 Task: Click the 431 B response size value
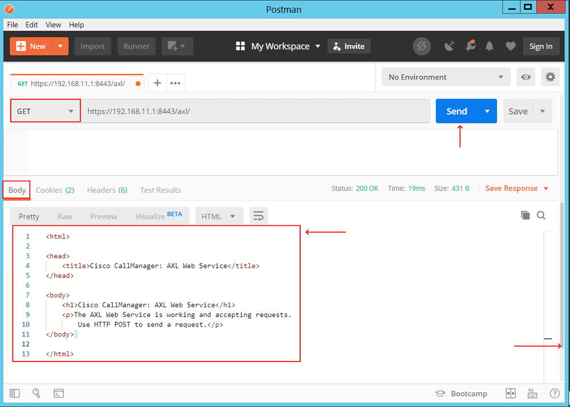460,188
